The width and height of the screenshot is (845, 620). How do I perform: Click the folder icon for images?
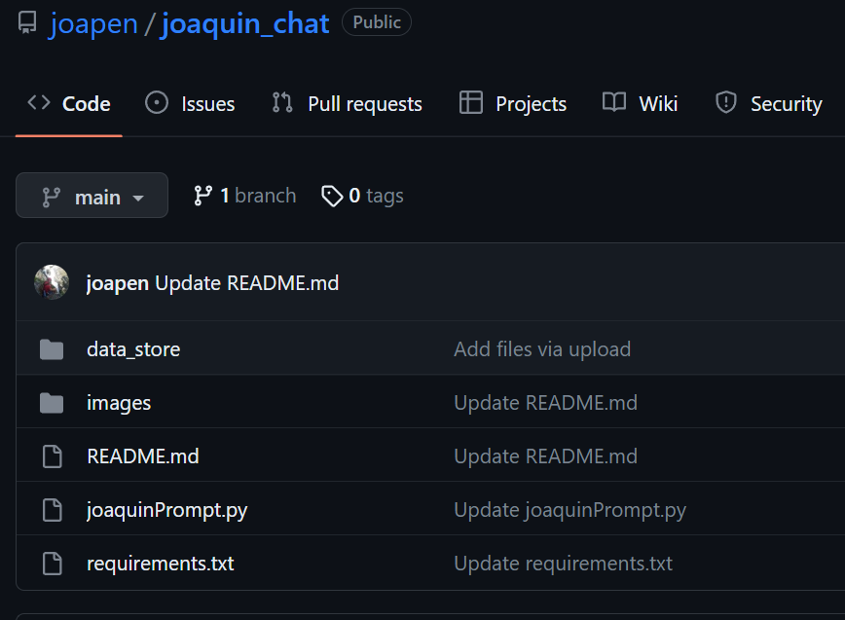[52, 403]
